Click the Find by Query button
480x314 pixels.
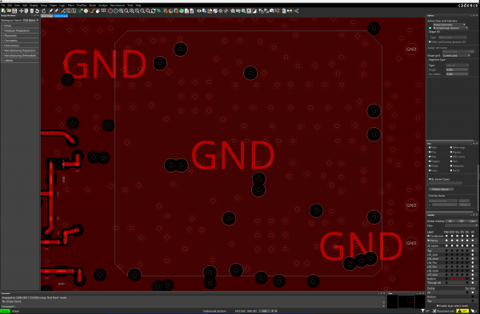point(441,189)
